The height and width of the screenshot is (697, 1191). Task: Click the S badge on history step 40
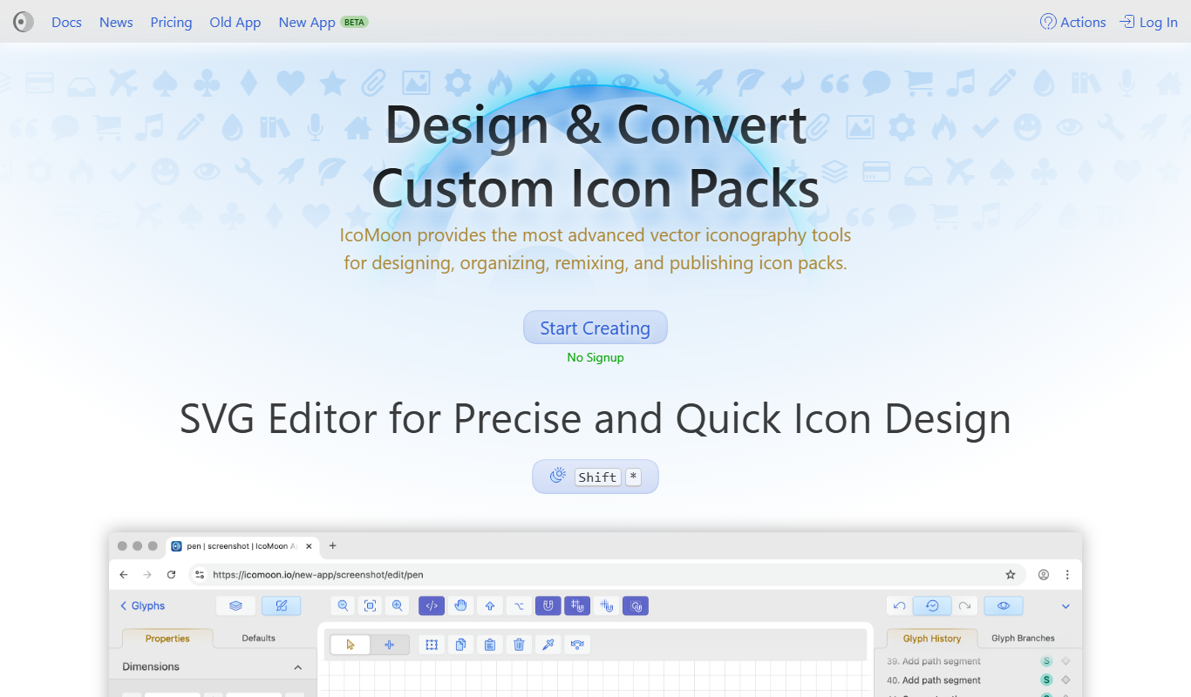point(1046,680)
